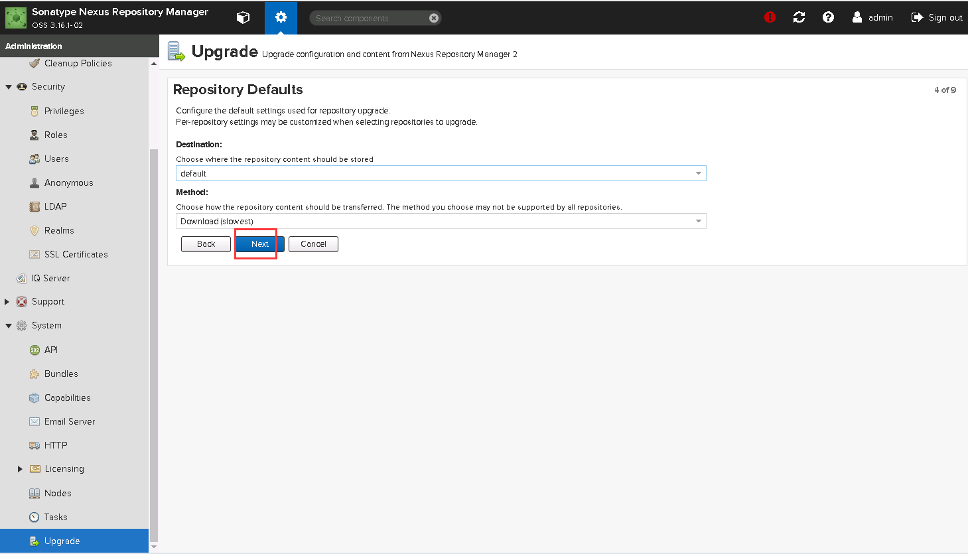
Task: Open the Method dropdown Download (slowest)
Action: click(x=441, y=221)
